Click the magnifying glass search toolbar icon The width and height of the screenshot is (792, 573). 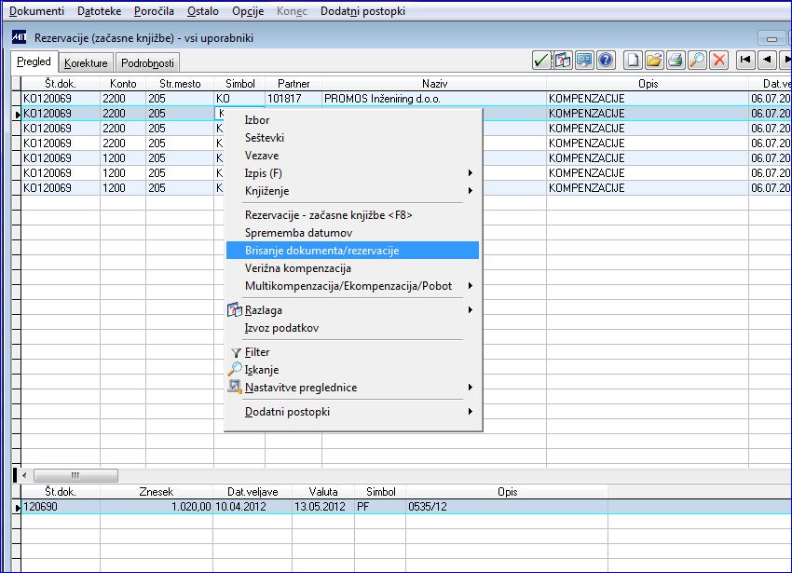(697, 61)
